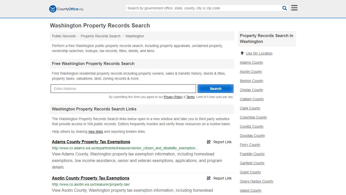Open Adams County Property Tax Exemptions
Screen dimensions: 346x195
(x=91, y=142)
